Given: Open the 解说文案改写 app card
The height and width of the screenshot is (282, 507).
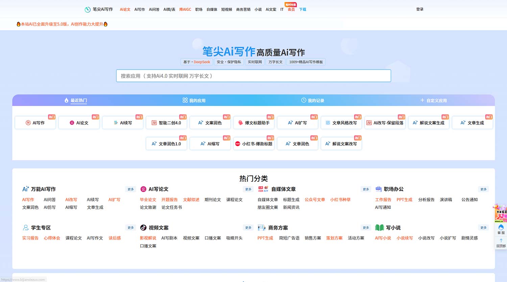Looking at the screenshot, I should [341, 144].
